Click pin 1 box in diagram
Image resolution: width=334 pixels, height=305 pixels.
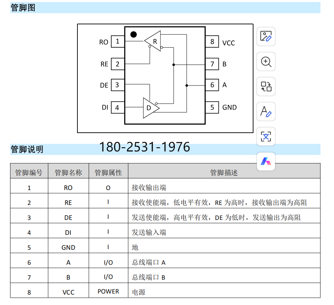(x=118, y=41)
